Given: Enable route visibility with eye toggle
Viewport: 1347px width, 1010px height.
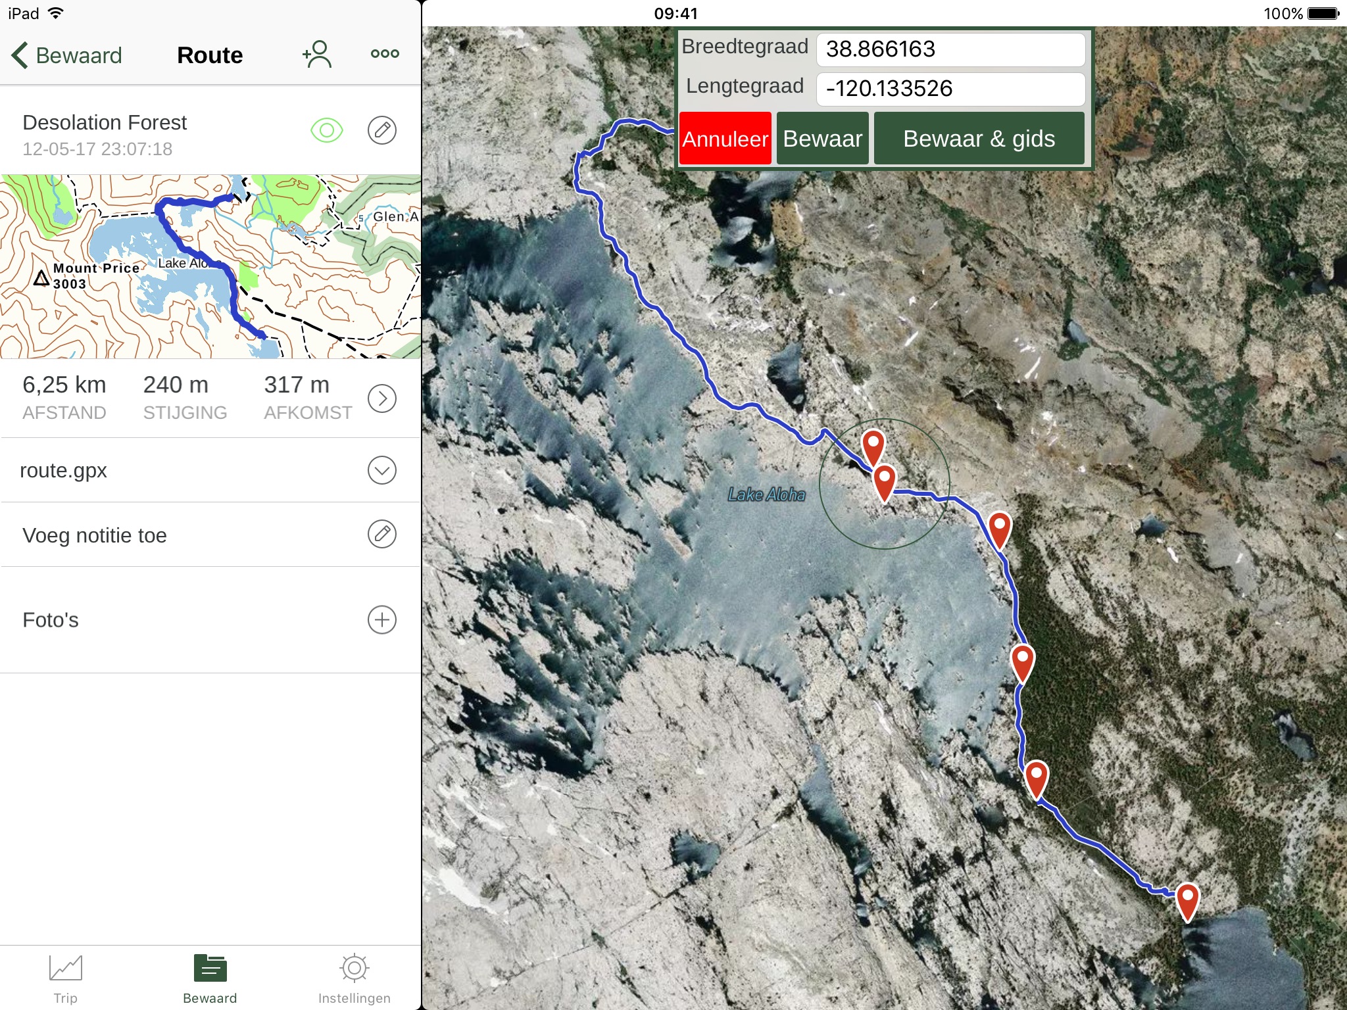Looking at the screenshot, I should coord(326,130).
